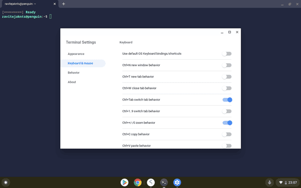
Task: Open the About settings page
Action: click(72, 82)
